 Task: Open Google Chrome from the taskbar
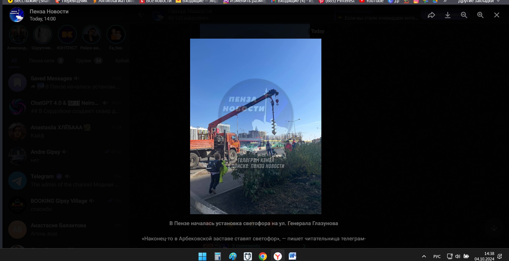(x=263, y=256)
